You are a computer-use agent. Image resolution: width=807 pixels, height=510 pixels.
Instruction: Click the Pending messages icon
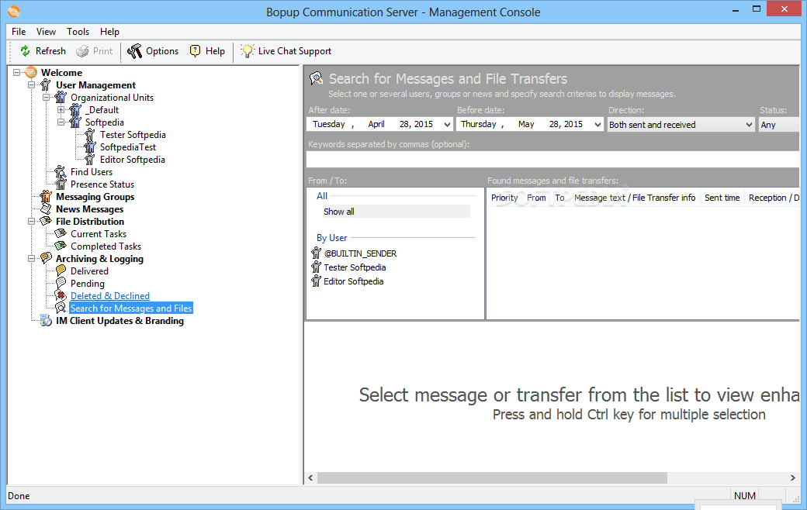61,283
